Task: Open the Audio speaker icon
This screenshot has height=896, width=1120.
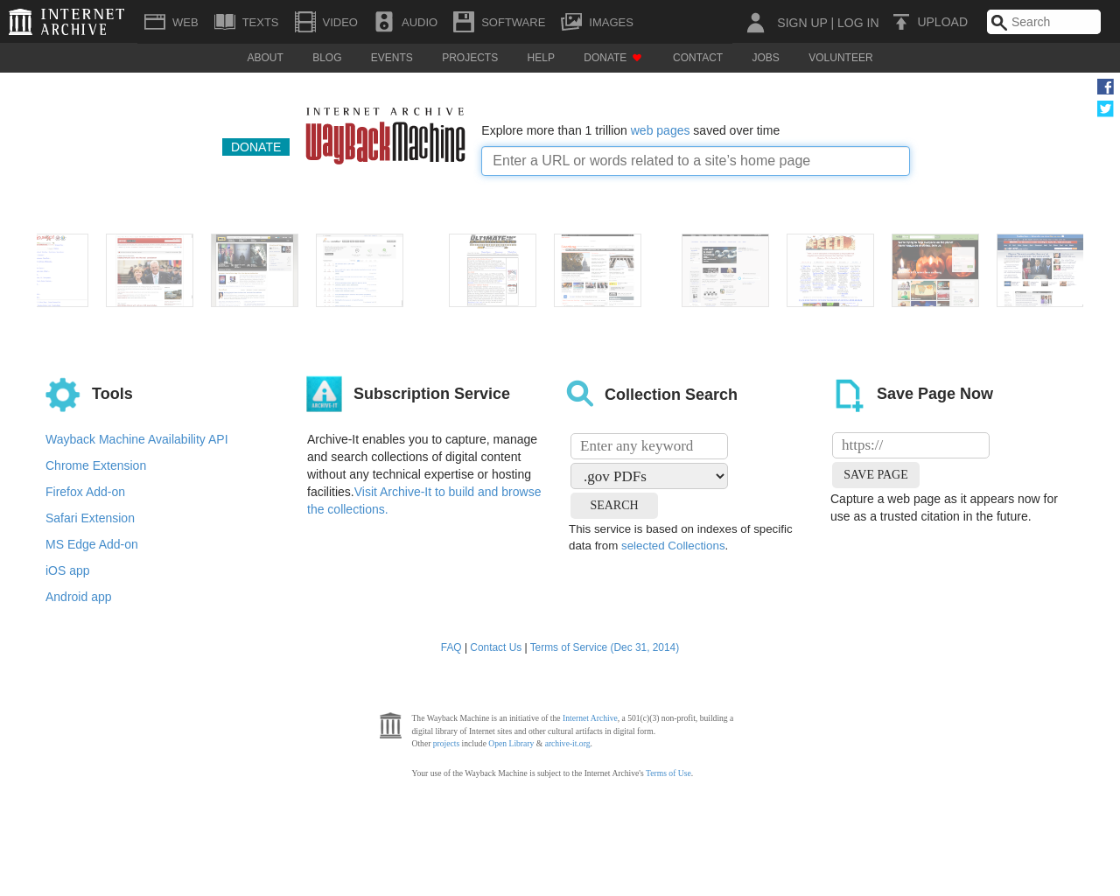Action: point(384,22)
